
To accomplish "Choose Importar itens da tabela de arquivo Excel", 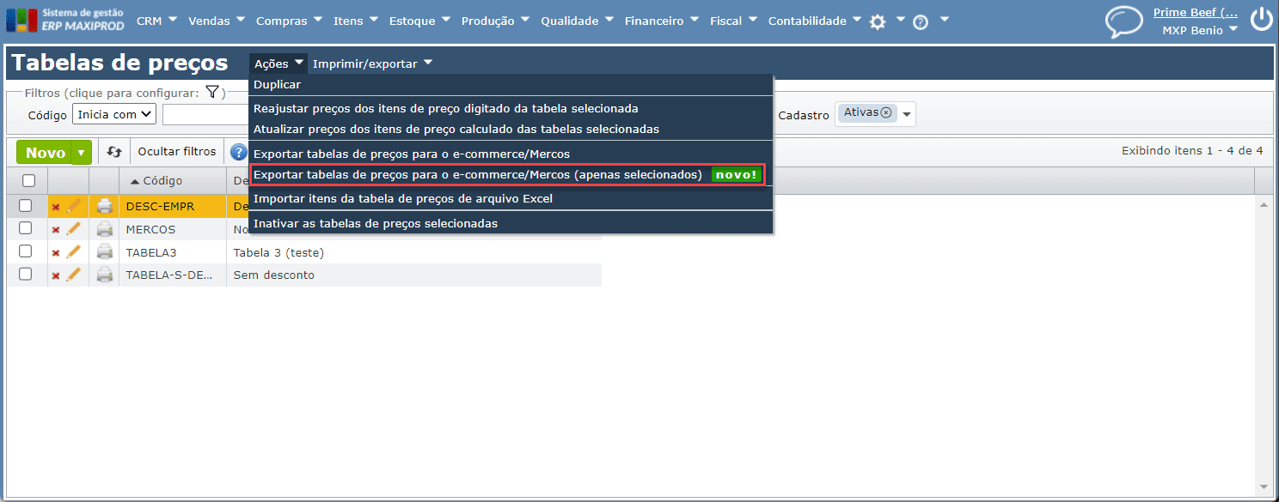I will 511,198.
